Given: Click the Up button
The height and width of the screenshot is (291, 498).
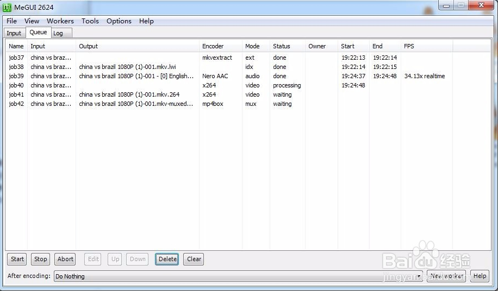Looking at the screenshot, I should [x=115, y=259].
